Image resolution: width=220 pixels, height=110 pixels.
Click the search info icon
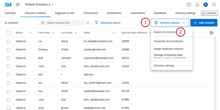point(88,23)
